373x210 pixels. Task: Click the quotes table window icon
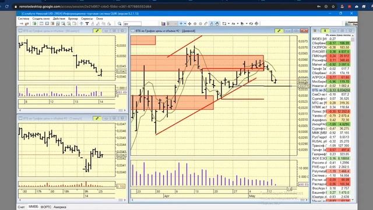tap(315, 31)
